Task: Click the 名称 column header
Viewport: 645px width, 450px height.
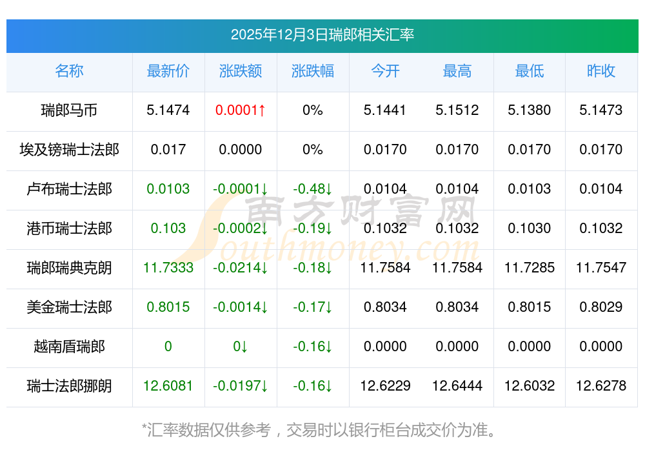Action: 69,71
